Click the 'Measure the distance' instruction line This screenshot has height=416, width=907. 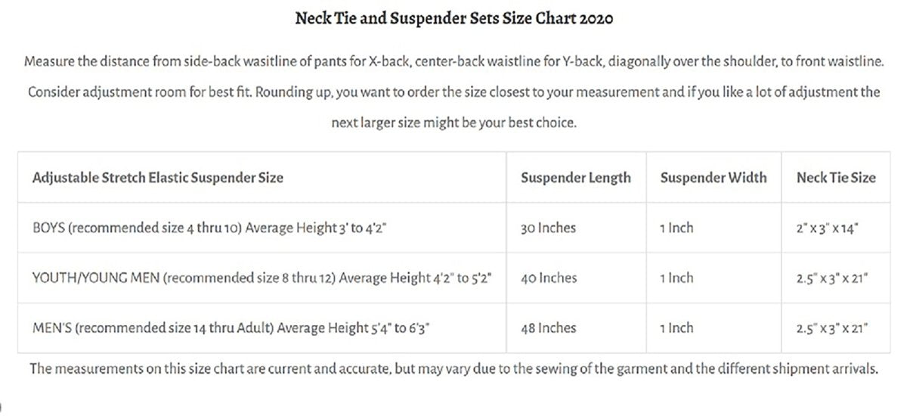[x=453, y=61]
